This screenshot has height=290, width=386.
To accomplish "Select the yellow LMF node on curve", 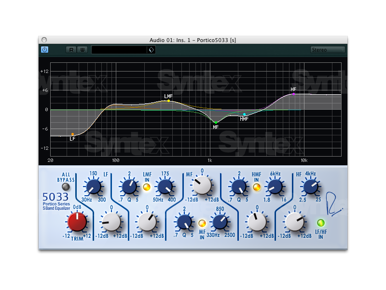I will 168,101.
